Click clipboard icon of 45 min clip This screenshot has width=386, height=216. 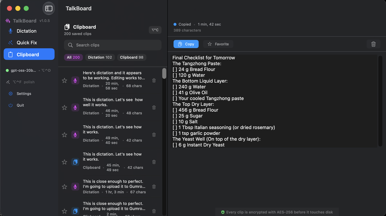pyautogui.click(x=75, y=162)
